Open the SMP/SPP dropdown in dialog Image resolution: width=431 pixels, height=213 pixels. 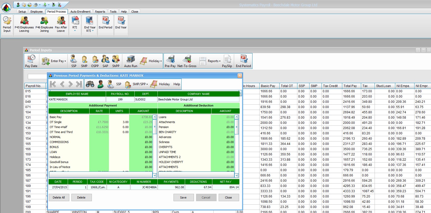click(x=140, y=84)
